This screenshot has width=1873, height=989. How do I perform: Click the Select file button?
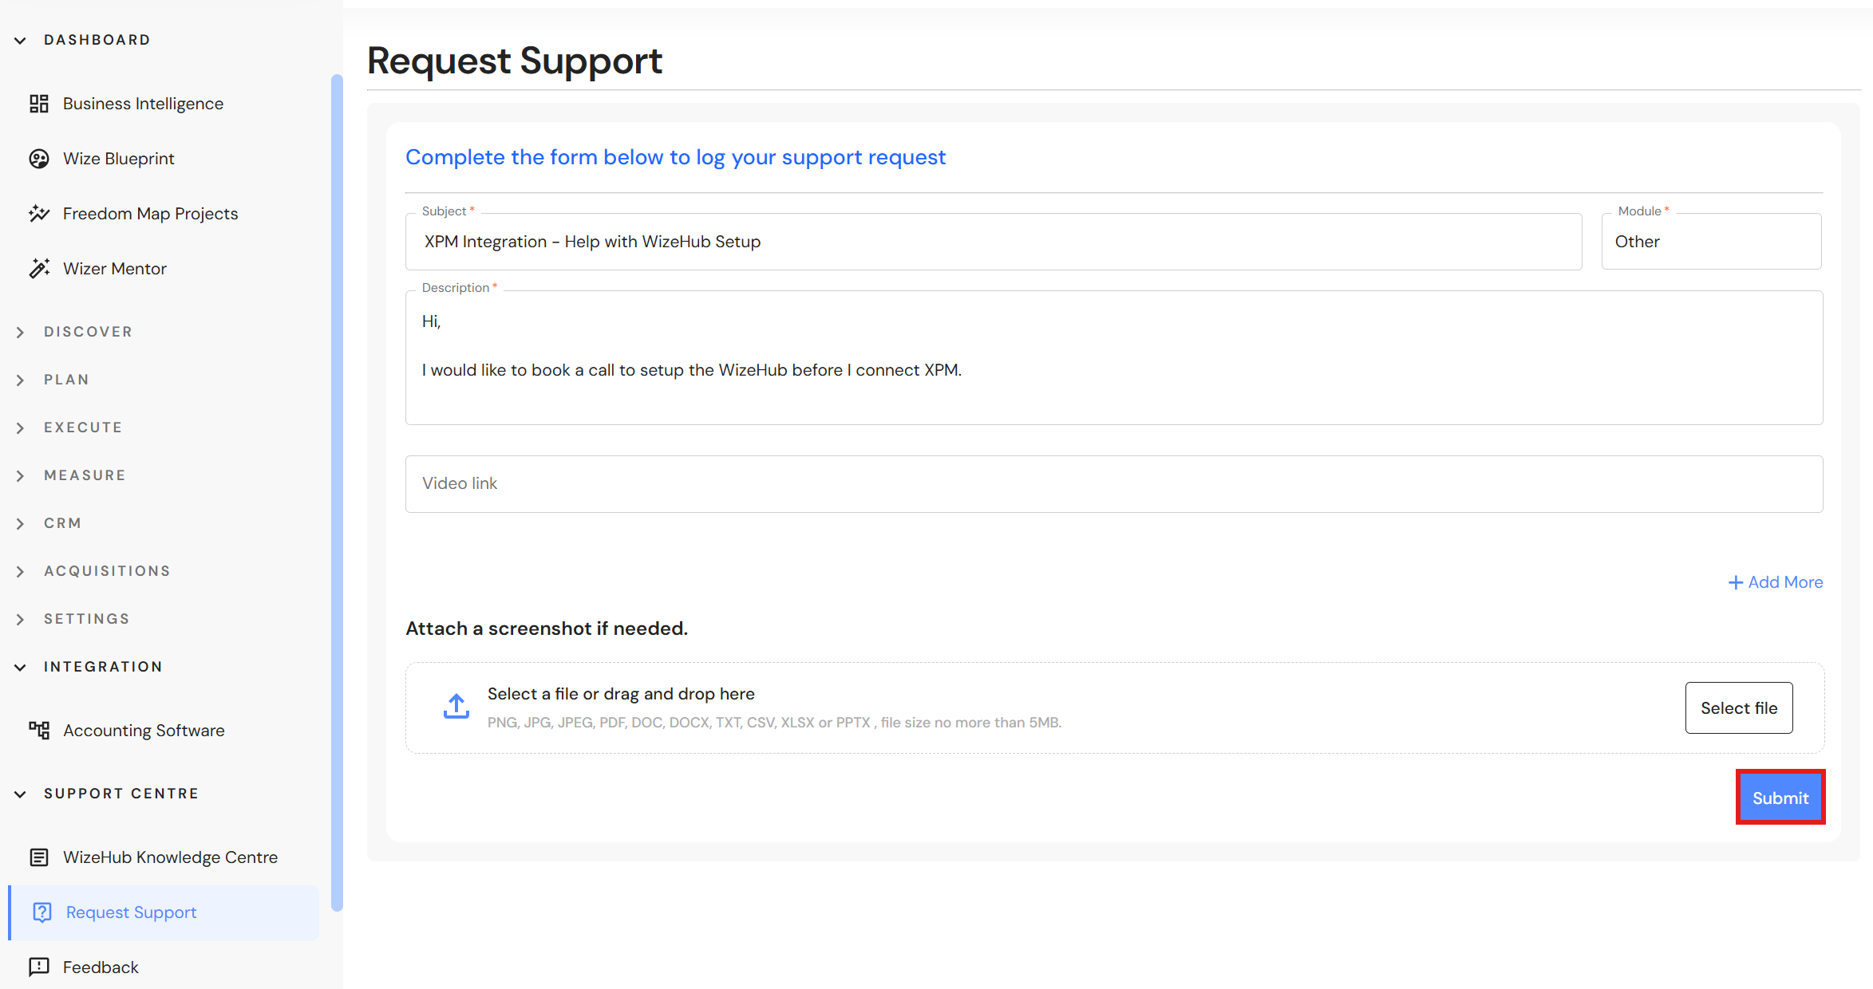pyautogui.click(x=1738, y=708)
